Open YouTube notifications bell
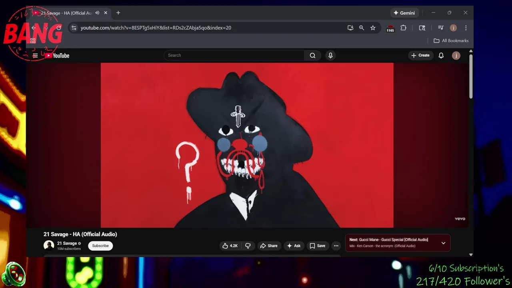 pos(441,56)
